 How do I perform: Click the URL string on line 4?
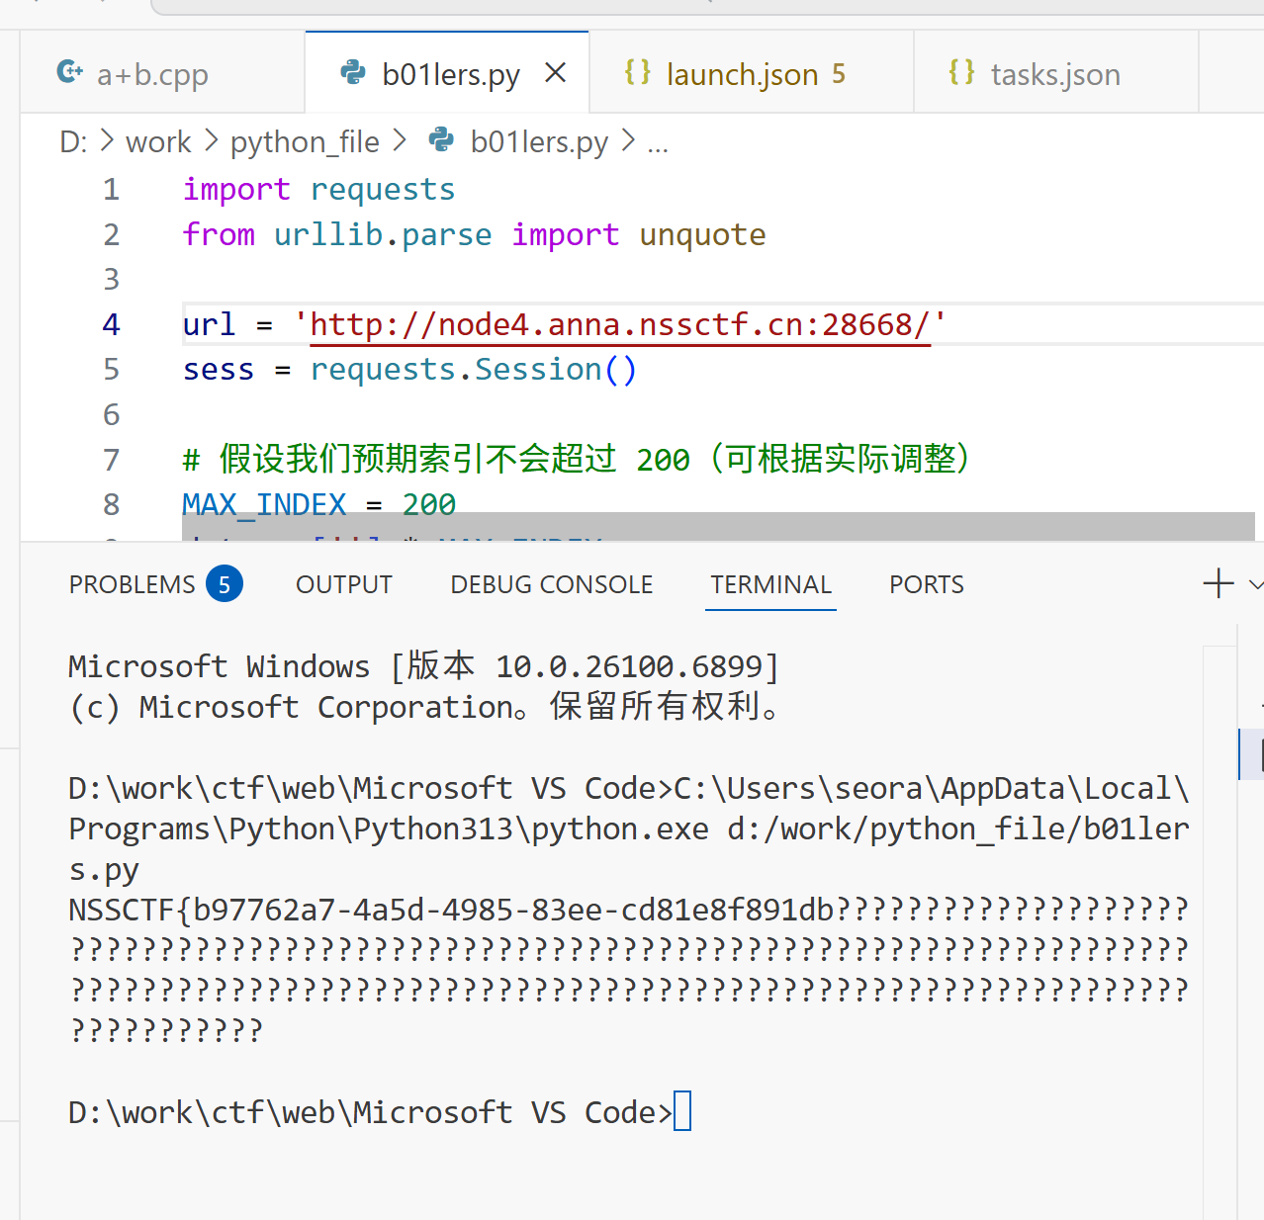(619, 324)
